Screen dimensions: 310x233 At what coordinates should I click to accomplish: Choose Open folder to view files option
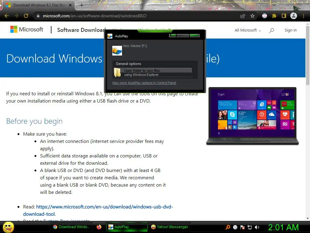tap(153, 73)
